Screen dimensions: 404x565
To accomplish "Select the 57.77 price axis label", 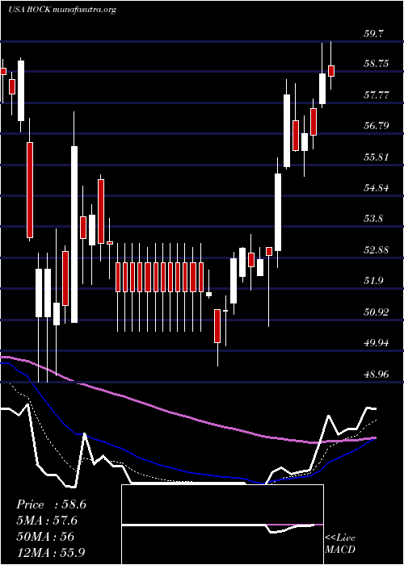I will [377, 95].
